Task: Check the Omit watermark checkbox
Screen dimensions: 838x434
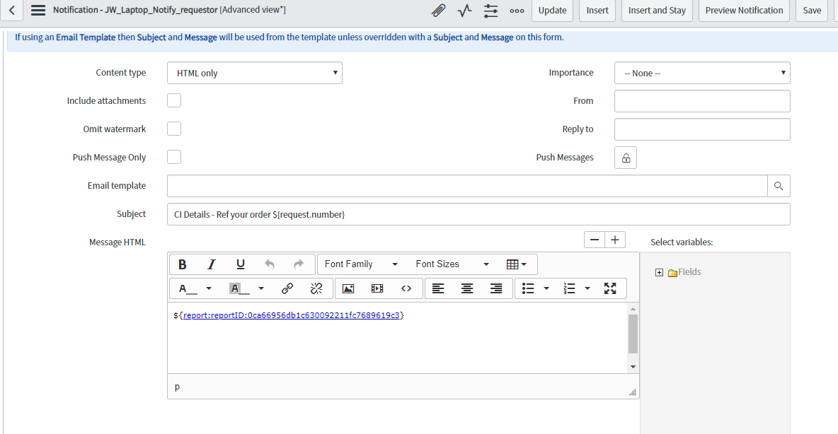Action: pyautogui.click(x=174, y=129)
